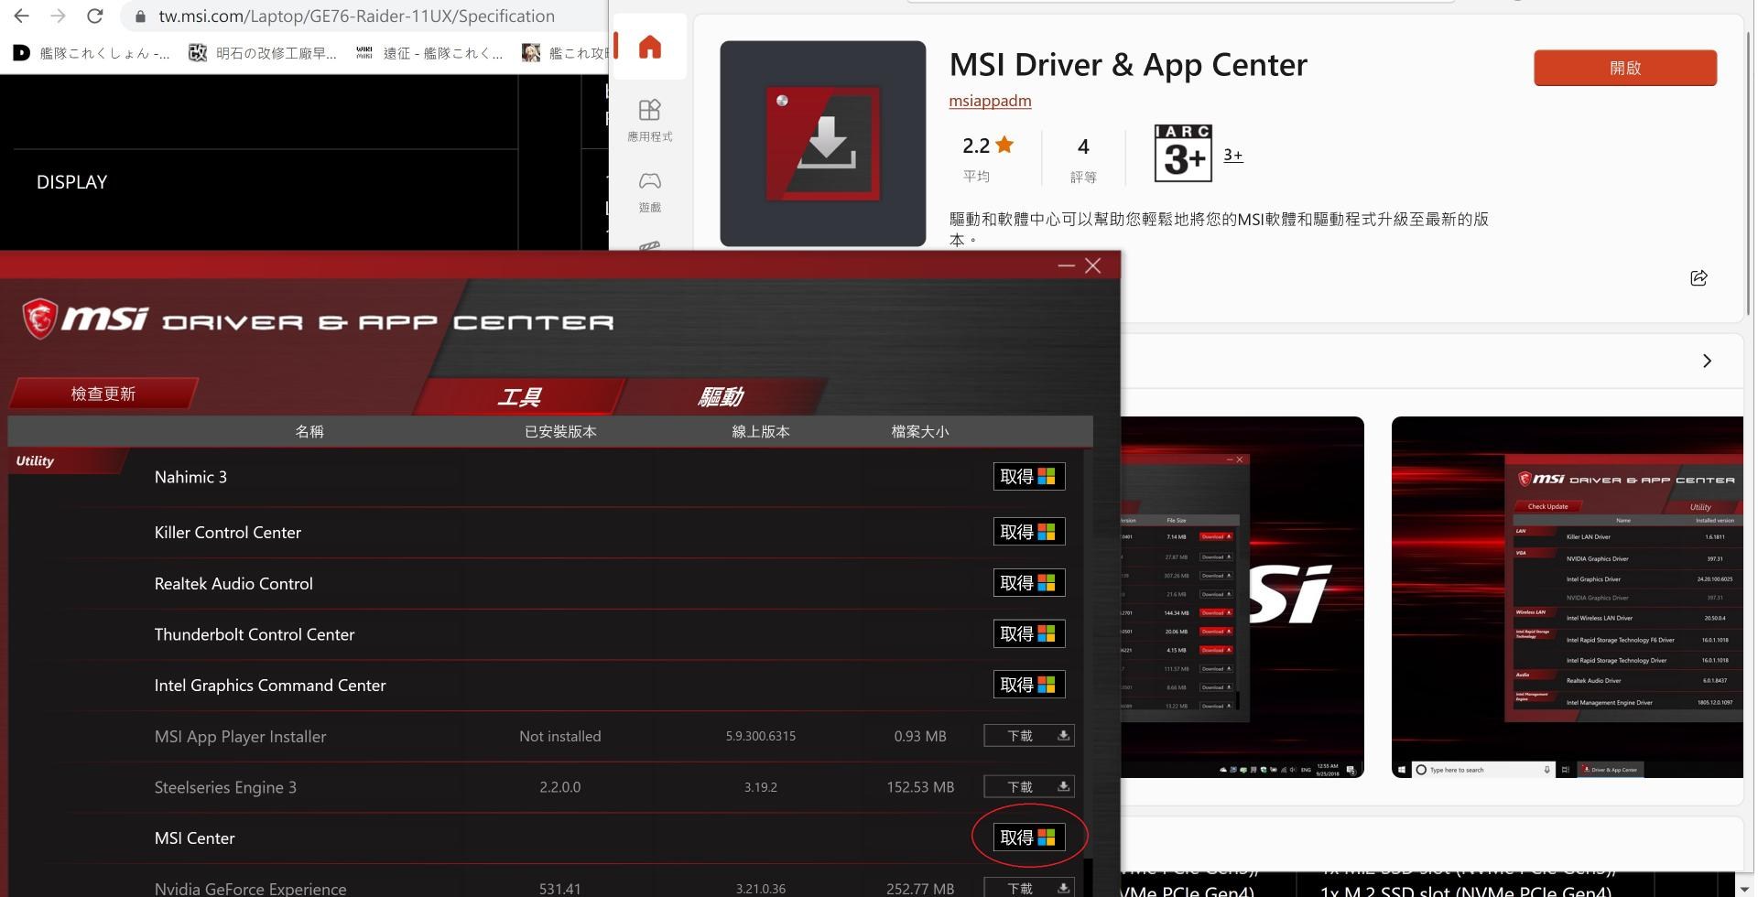Click the lock icon in the address bar

[x=139, y=16]
